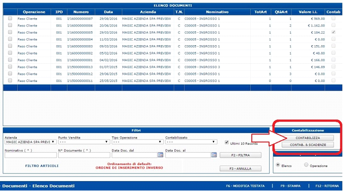Screen dimensions: 357x191
Task: Expand the Tipo Operazione dropdown
Action: tap(137, 142)
